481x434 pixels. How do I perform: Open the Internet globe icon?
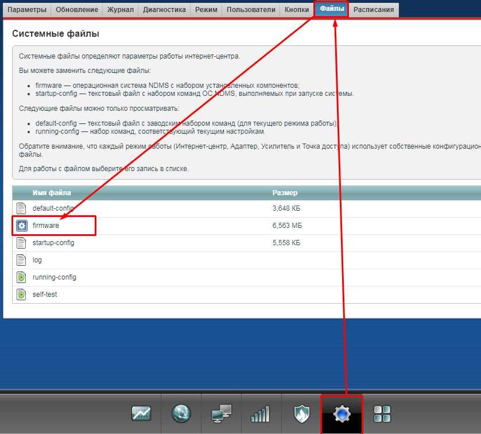181,413
